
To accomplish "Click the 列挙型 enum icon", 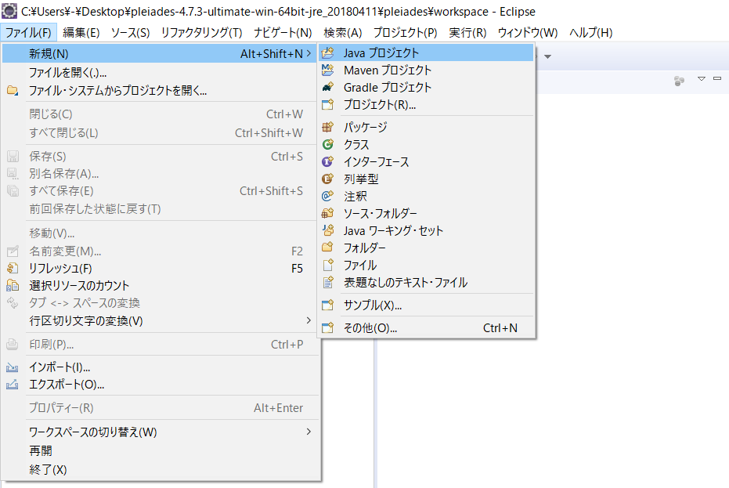I will click(328, 179).
